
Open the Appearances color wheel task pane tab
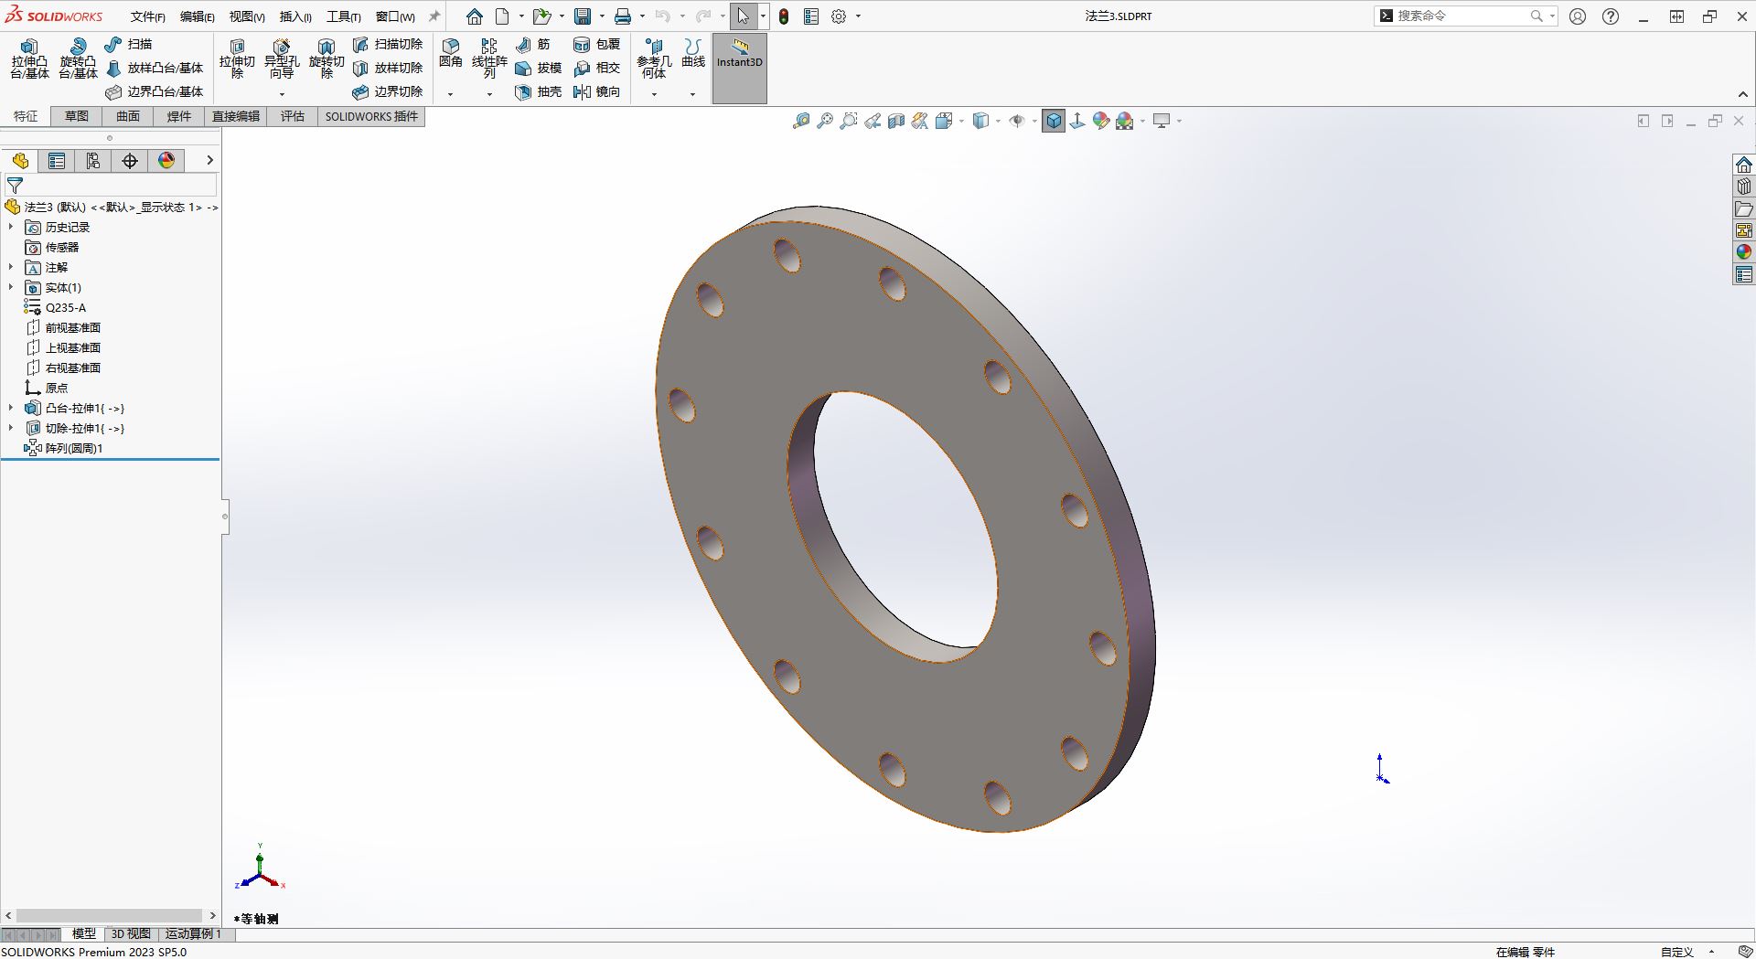[1744, 251]
